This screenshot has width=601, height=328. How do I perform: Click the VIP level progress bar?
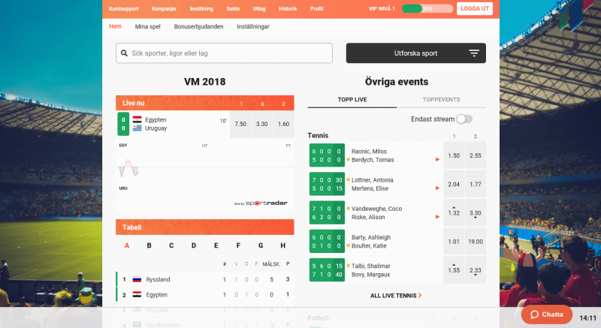[427, 8]
